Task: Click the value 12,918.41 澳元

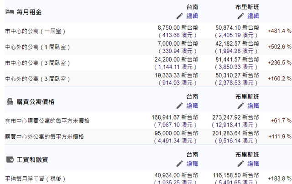Action: click(x=235, y=125)
